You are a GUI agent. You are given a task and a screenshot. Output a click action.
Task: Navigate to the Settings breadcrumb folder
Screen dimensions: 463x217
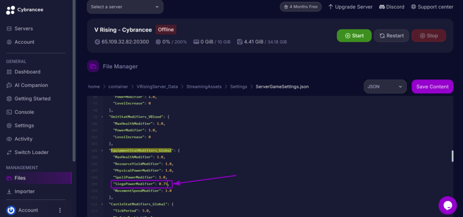[239, 87]
